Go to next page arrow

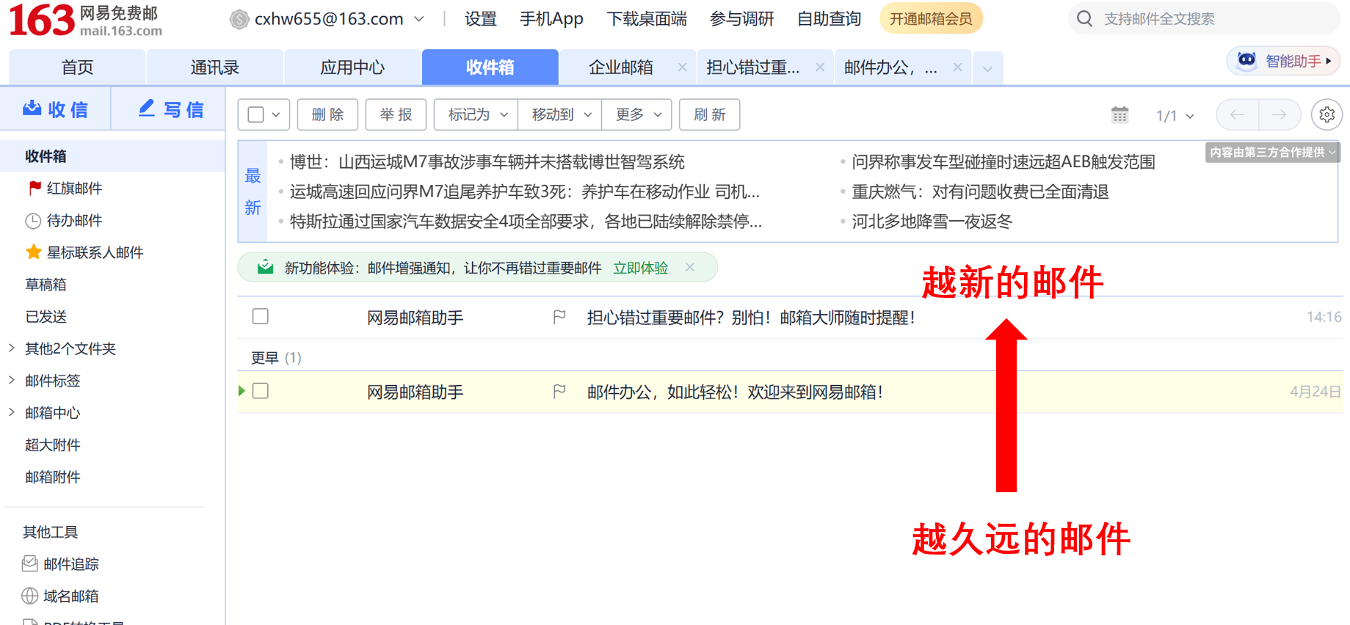click(x=1280, y=114)
